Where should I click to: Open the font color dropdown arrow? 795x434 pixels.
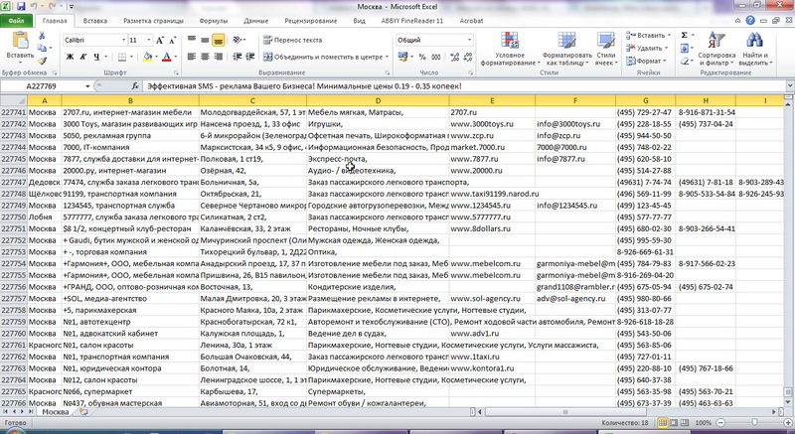click(176, 57)
